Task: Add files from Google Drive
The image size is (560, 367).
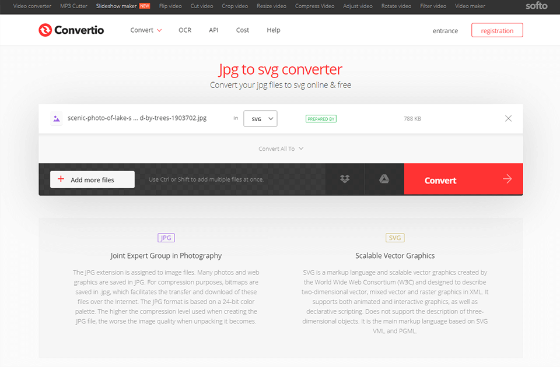Action: (x=384, y=179)
